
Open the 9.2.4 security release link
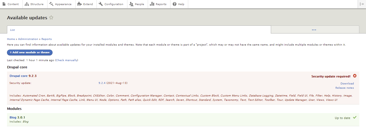tap(102, 83)
